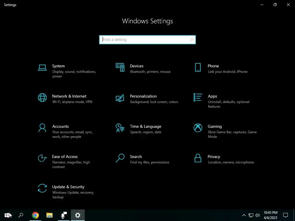Image resolution: width=295 pixels, height=221 pixels.
Task: Open File Explorer from taskbar
Action: (x=50, y=215)
